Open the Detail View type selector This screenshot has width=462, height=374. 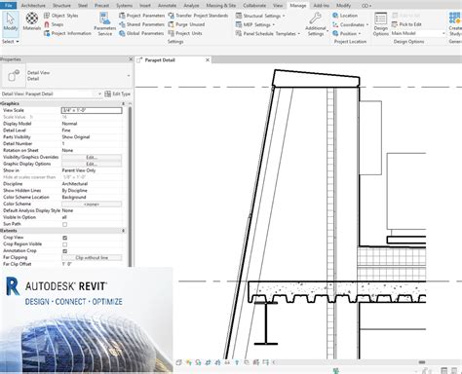(x=66, y=76)
